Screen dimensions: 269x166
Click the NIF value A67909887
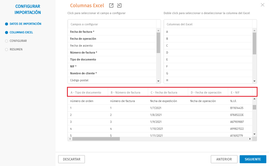240,122
